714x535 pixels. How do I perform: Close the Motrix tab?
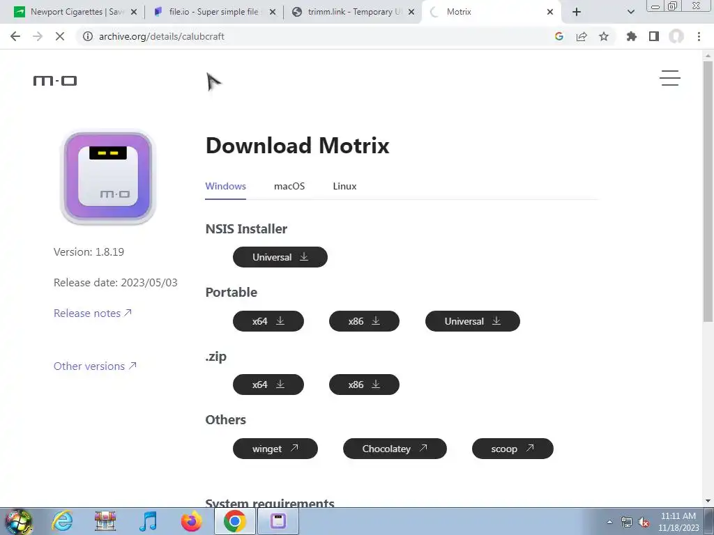tap(550, 13)
